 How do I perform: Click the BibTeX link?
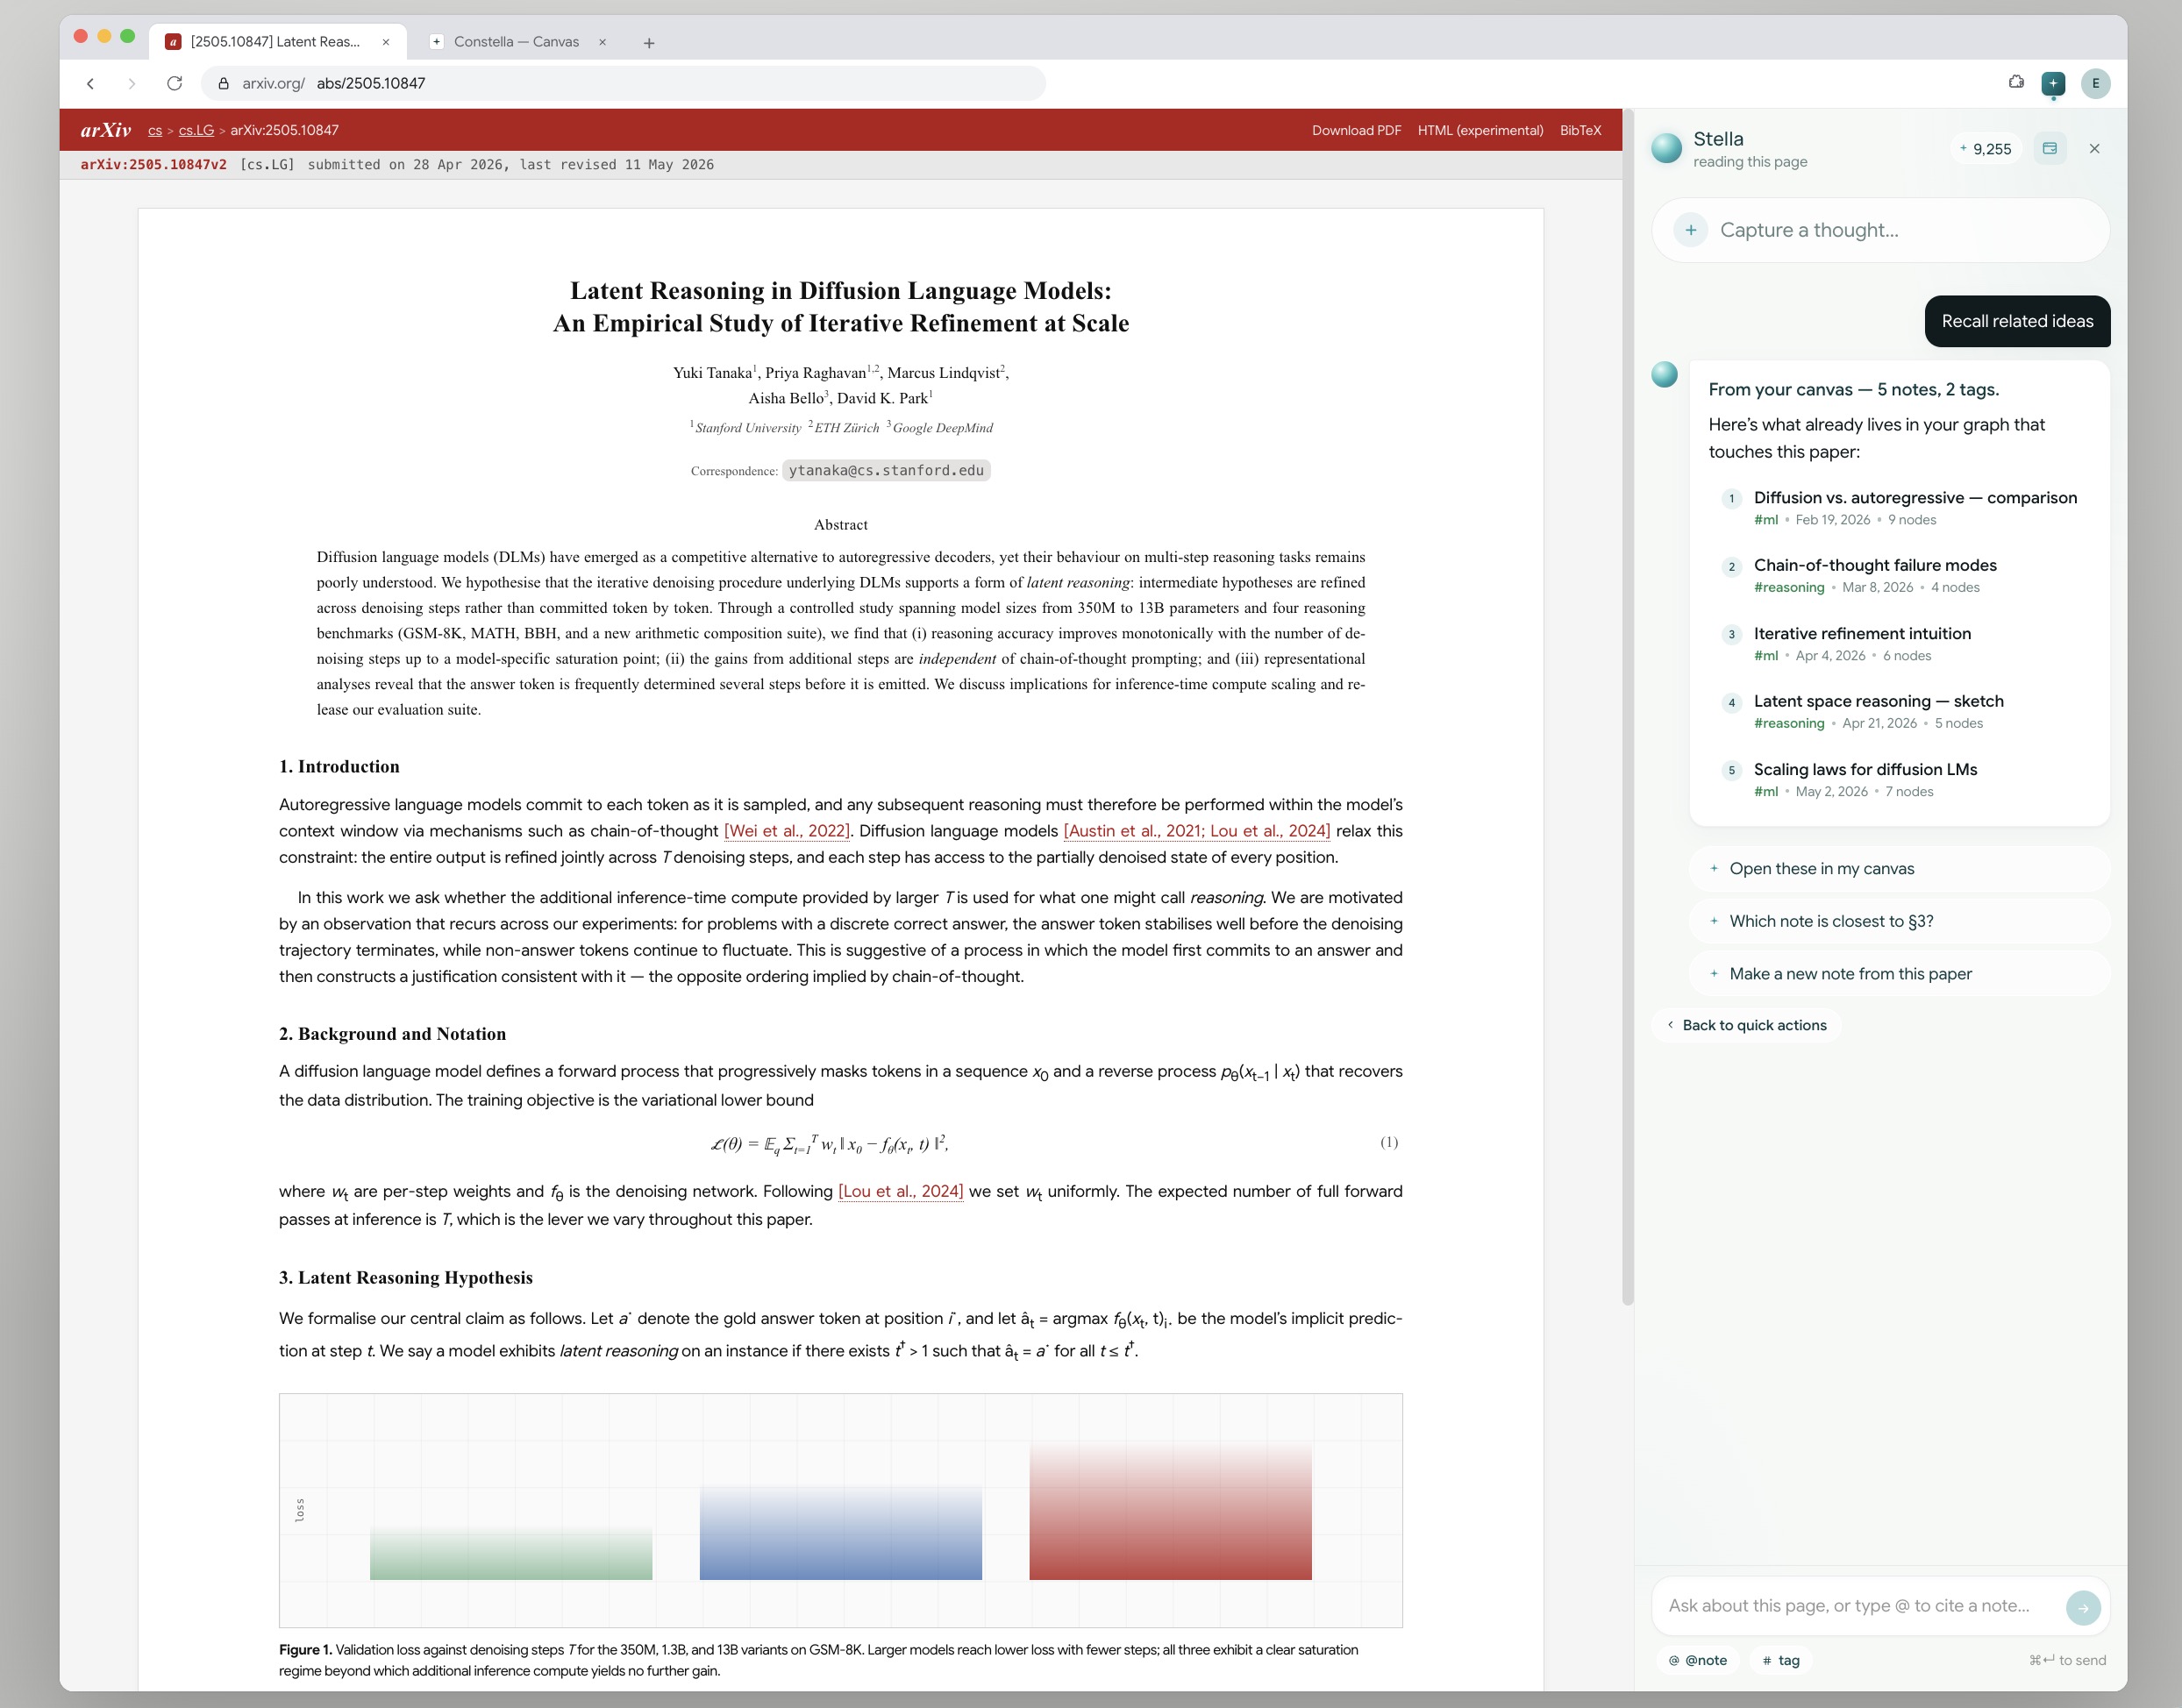[1580, 131]
